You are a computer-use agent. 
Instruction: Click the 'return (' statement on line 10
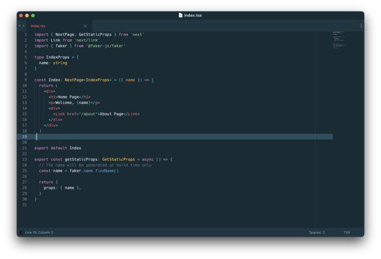point(48,86)
